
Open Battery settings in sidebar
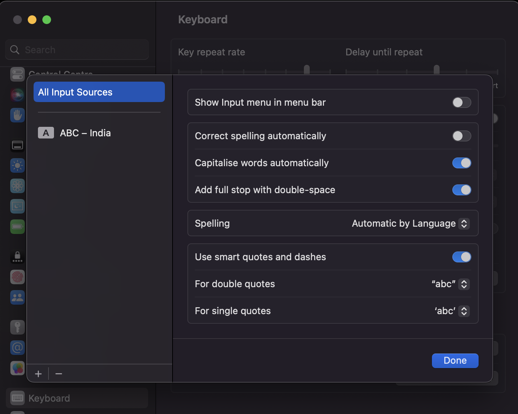click(17, 227)
